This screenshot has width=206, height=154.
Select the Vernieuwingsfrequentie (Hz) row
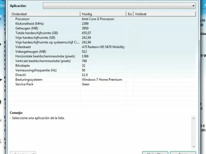click(x=103, y=70)
